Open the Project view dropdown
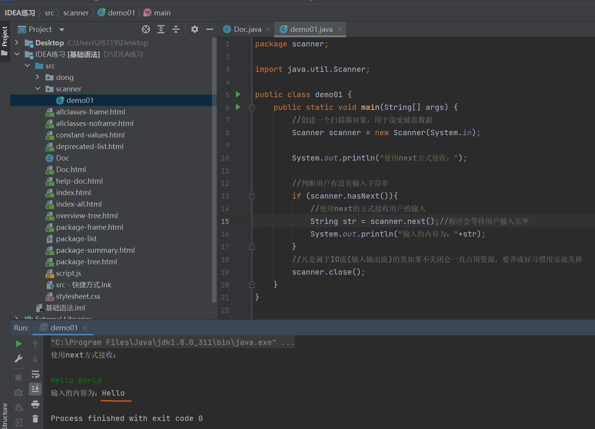 point(62,30)
